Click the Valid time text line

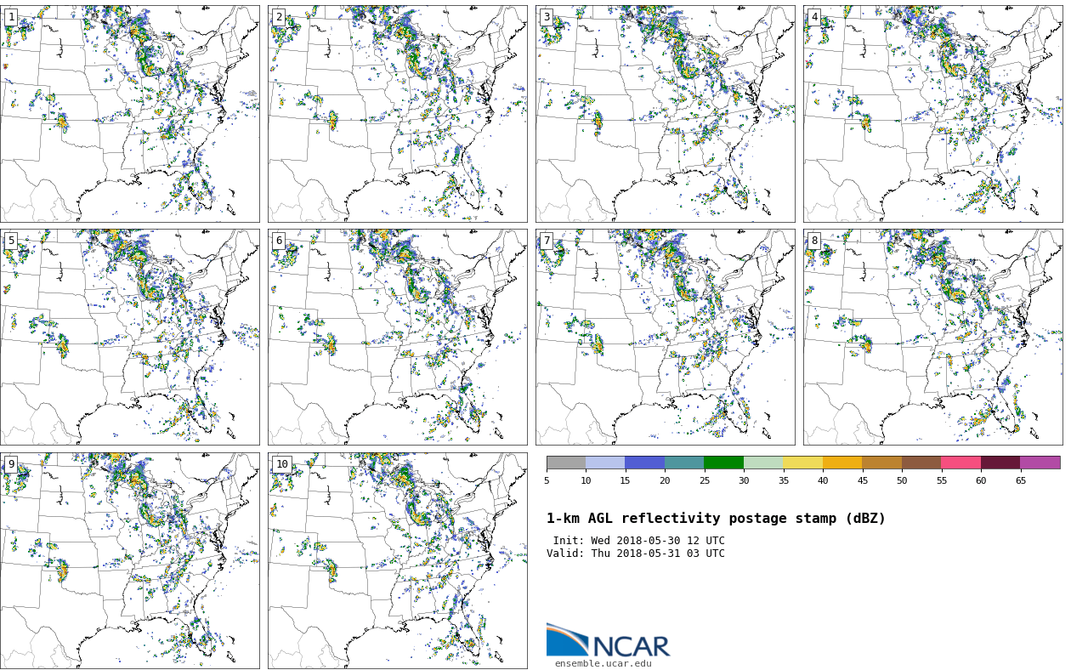(x=636, y=554)
